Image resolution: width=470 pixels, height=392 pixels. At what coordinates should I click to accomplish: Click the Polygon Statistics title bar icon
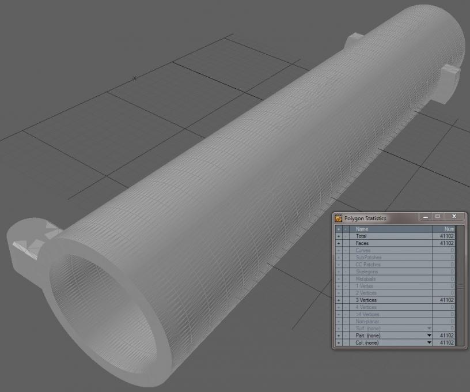tap(339, 218)
